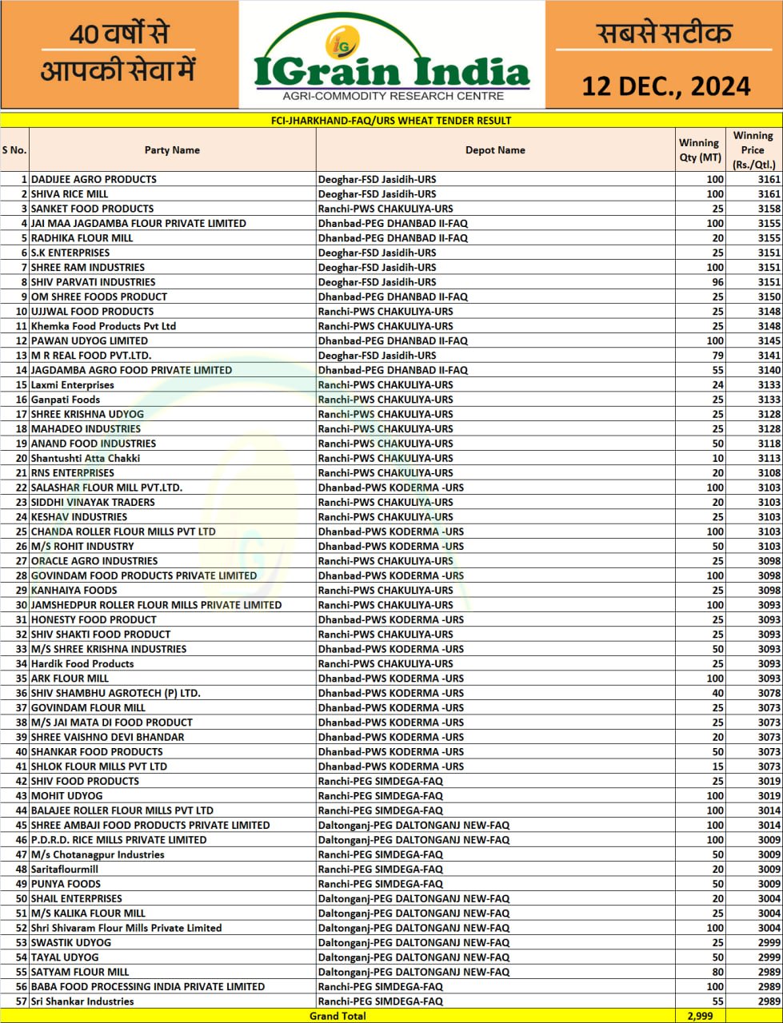Viewport: 783px width, 1023px height.
Task: Click the Winning Qty (MT) column header
Action: (699, 150)
